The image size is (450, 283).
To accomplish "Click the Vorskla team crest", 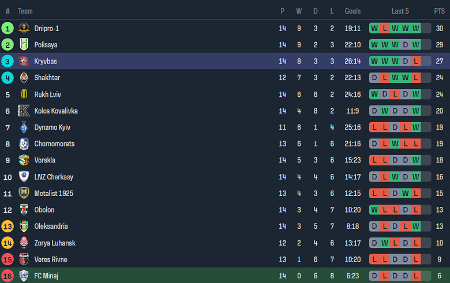I will click(24, 160).
